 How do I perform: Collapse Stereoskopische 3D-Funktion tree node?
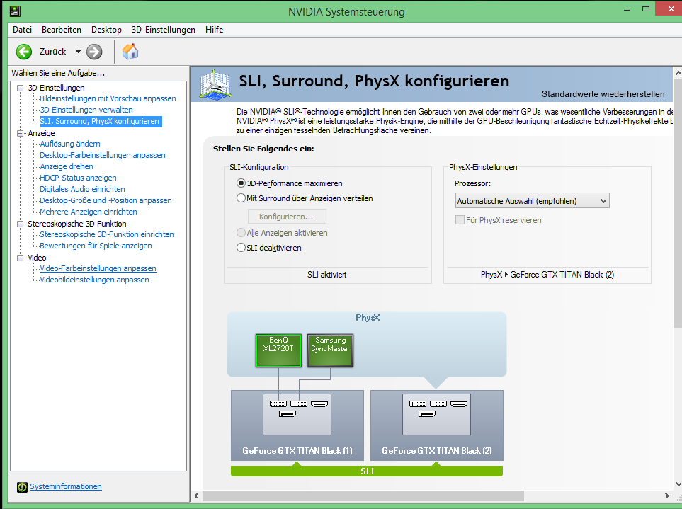click(x=20, y=224)
